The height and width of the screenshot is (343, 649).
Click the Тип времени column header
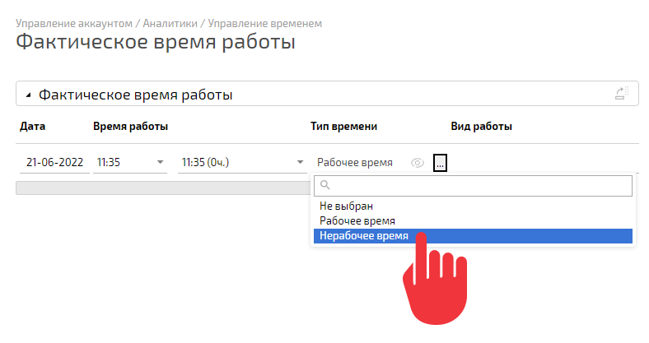click(x=344, y=127)
